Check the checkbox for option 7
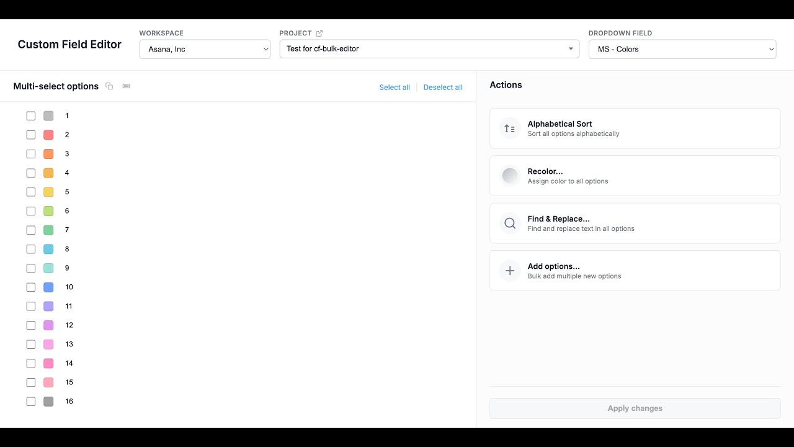 [31, 230]
